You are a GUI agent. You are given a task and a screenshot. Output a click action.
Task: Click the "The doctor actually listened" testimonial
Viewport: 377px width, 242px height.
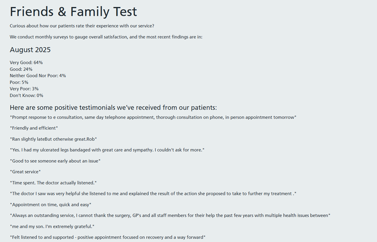coord(53,183)
